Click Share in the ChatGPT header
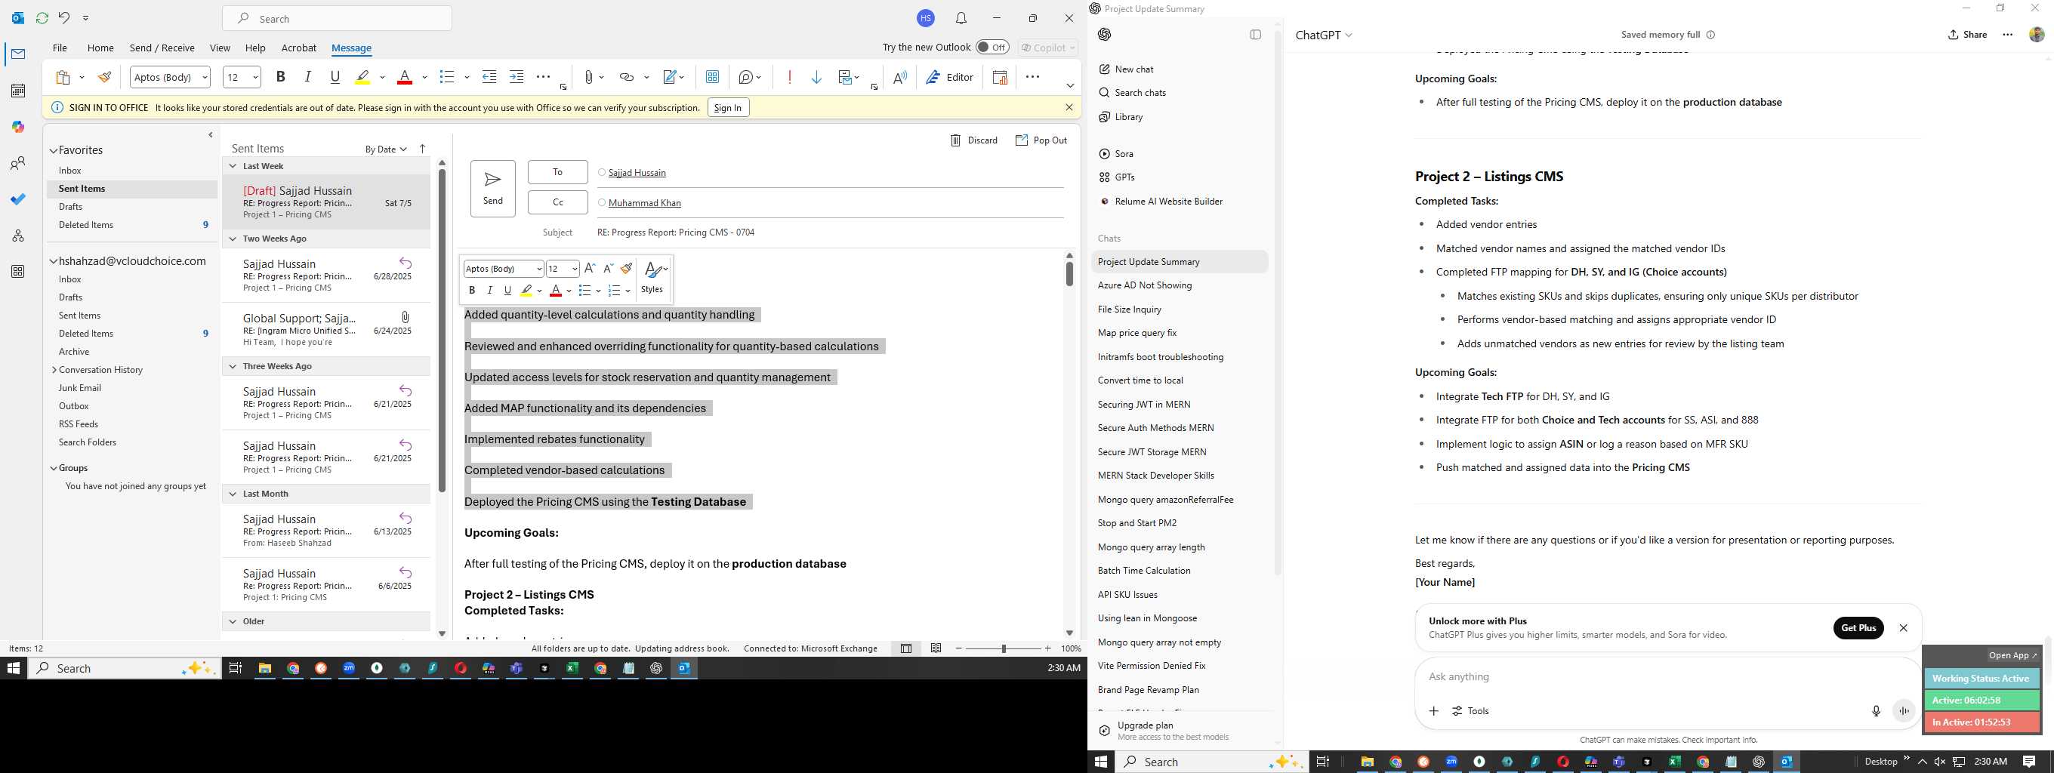 tap(1967, 34)
